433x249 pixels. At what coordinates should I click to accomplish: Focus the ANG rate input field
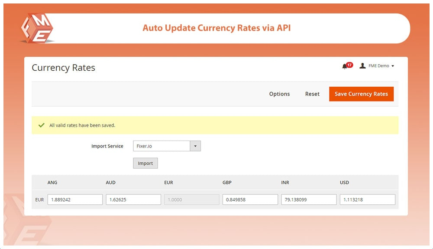pyautogui.click(x=75, y=200)
